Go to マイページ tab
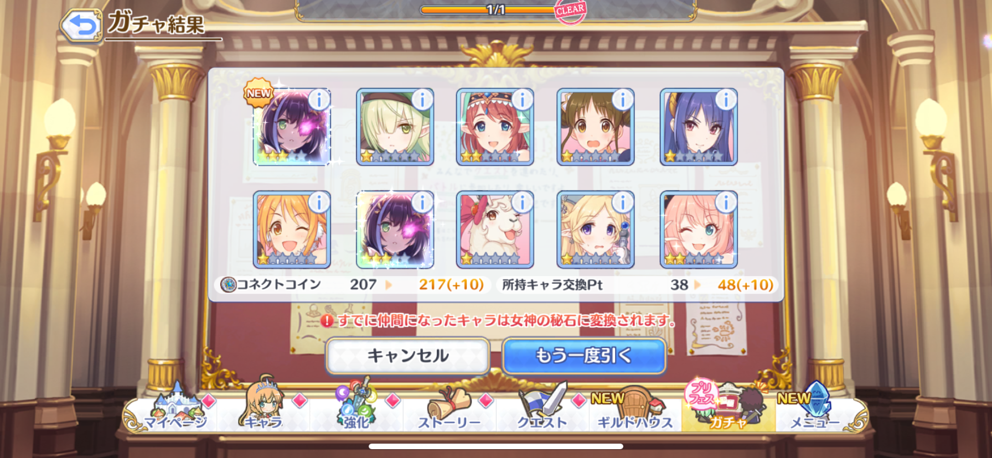 (x=175, y=408)
